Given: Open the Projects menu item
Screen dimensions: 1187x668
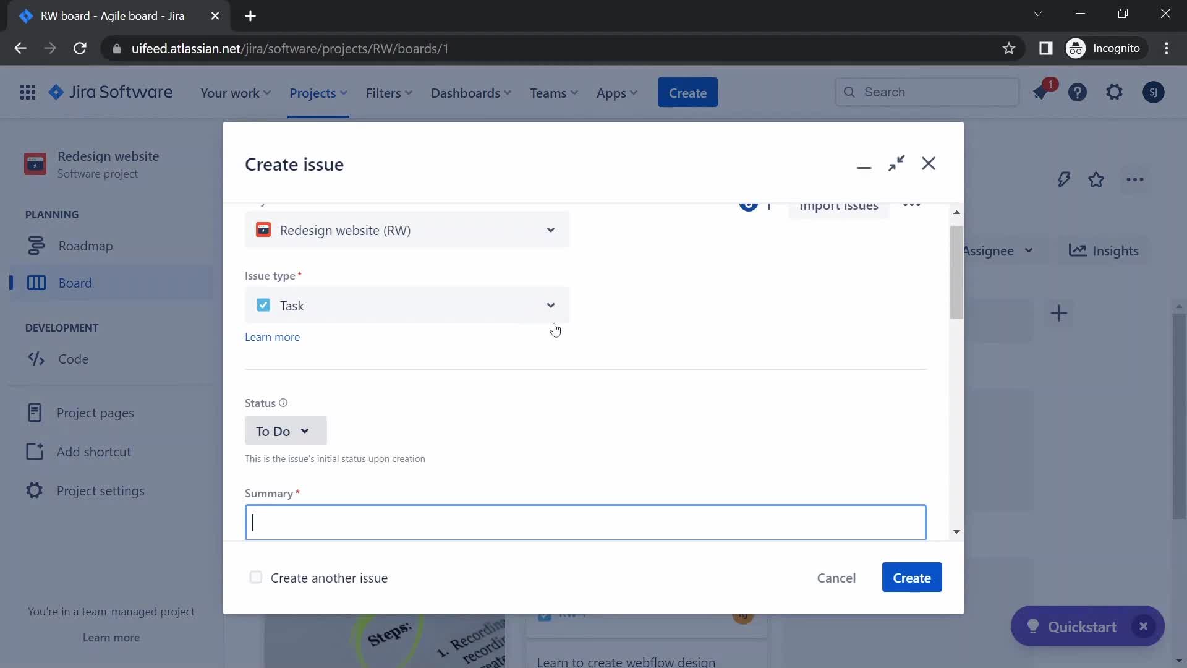Looking at the screenshot, I should click(318, 92).
